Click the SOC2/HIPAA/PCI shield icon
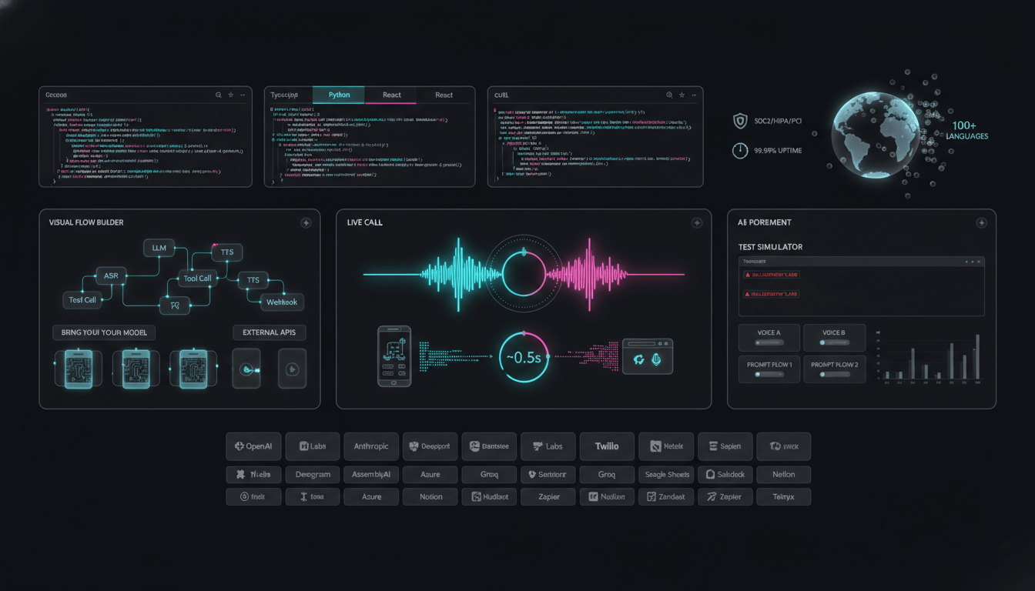1035x591 pixels. (740, 121)
